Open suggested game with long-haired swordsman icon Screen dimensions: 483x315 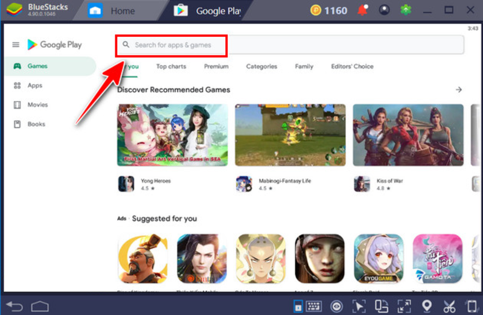coord(202,259)
